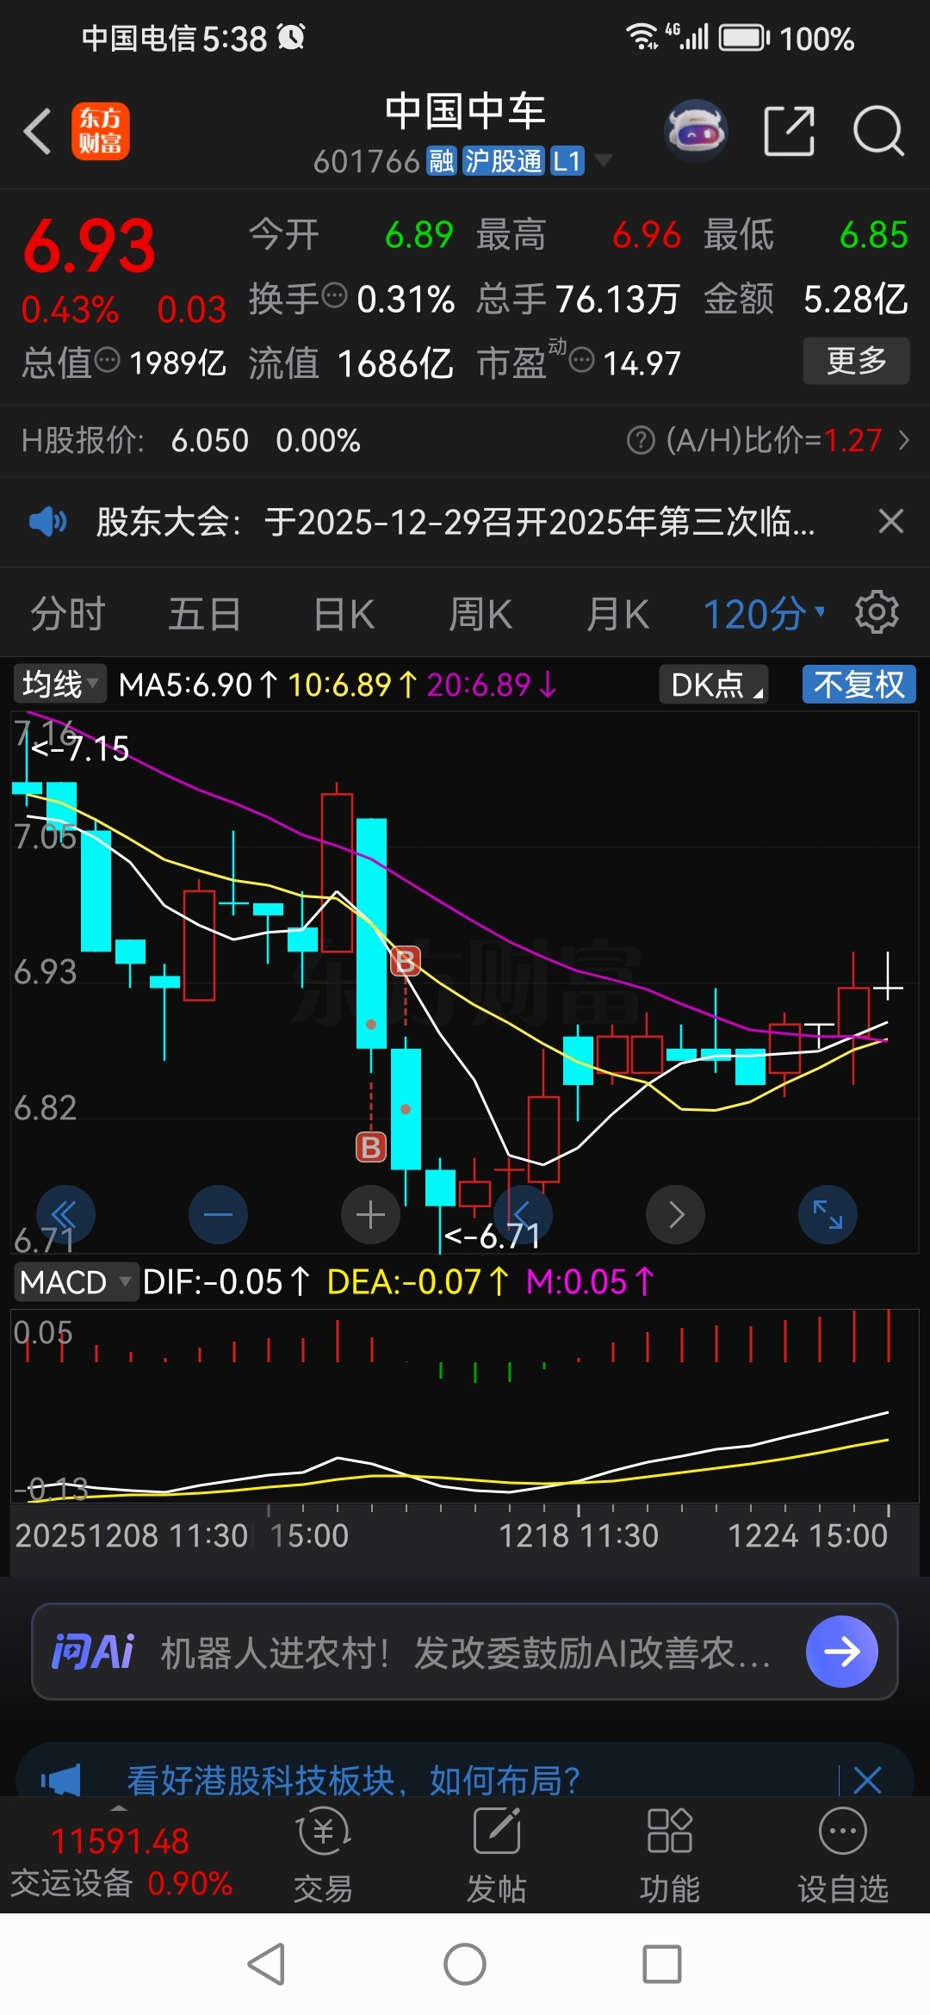Open 换手 turnover info icon
The image size is (930, 2015).
334,296
